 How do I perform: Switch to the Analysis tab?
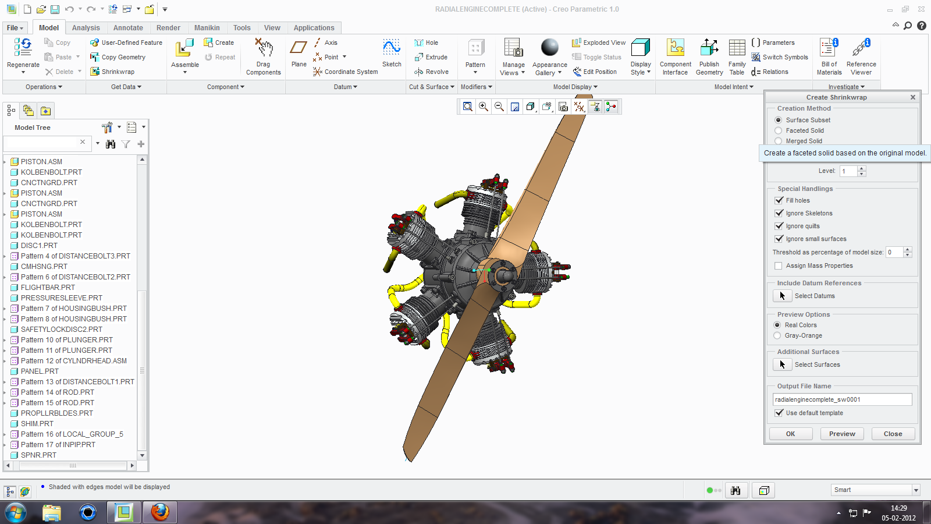[86, 28]
